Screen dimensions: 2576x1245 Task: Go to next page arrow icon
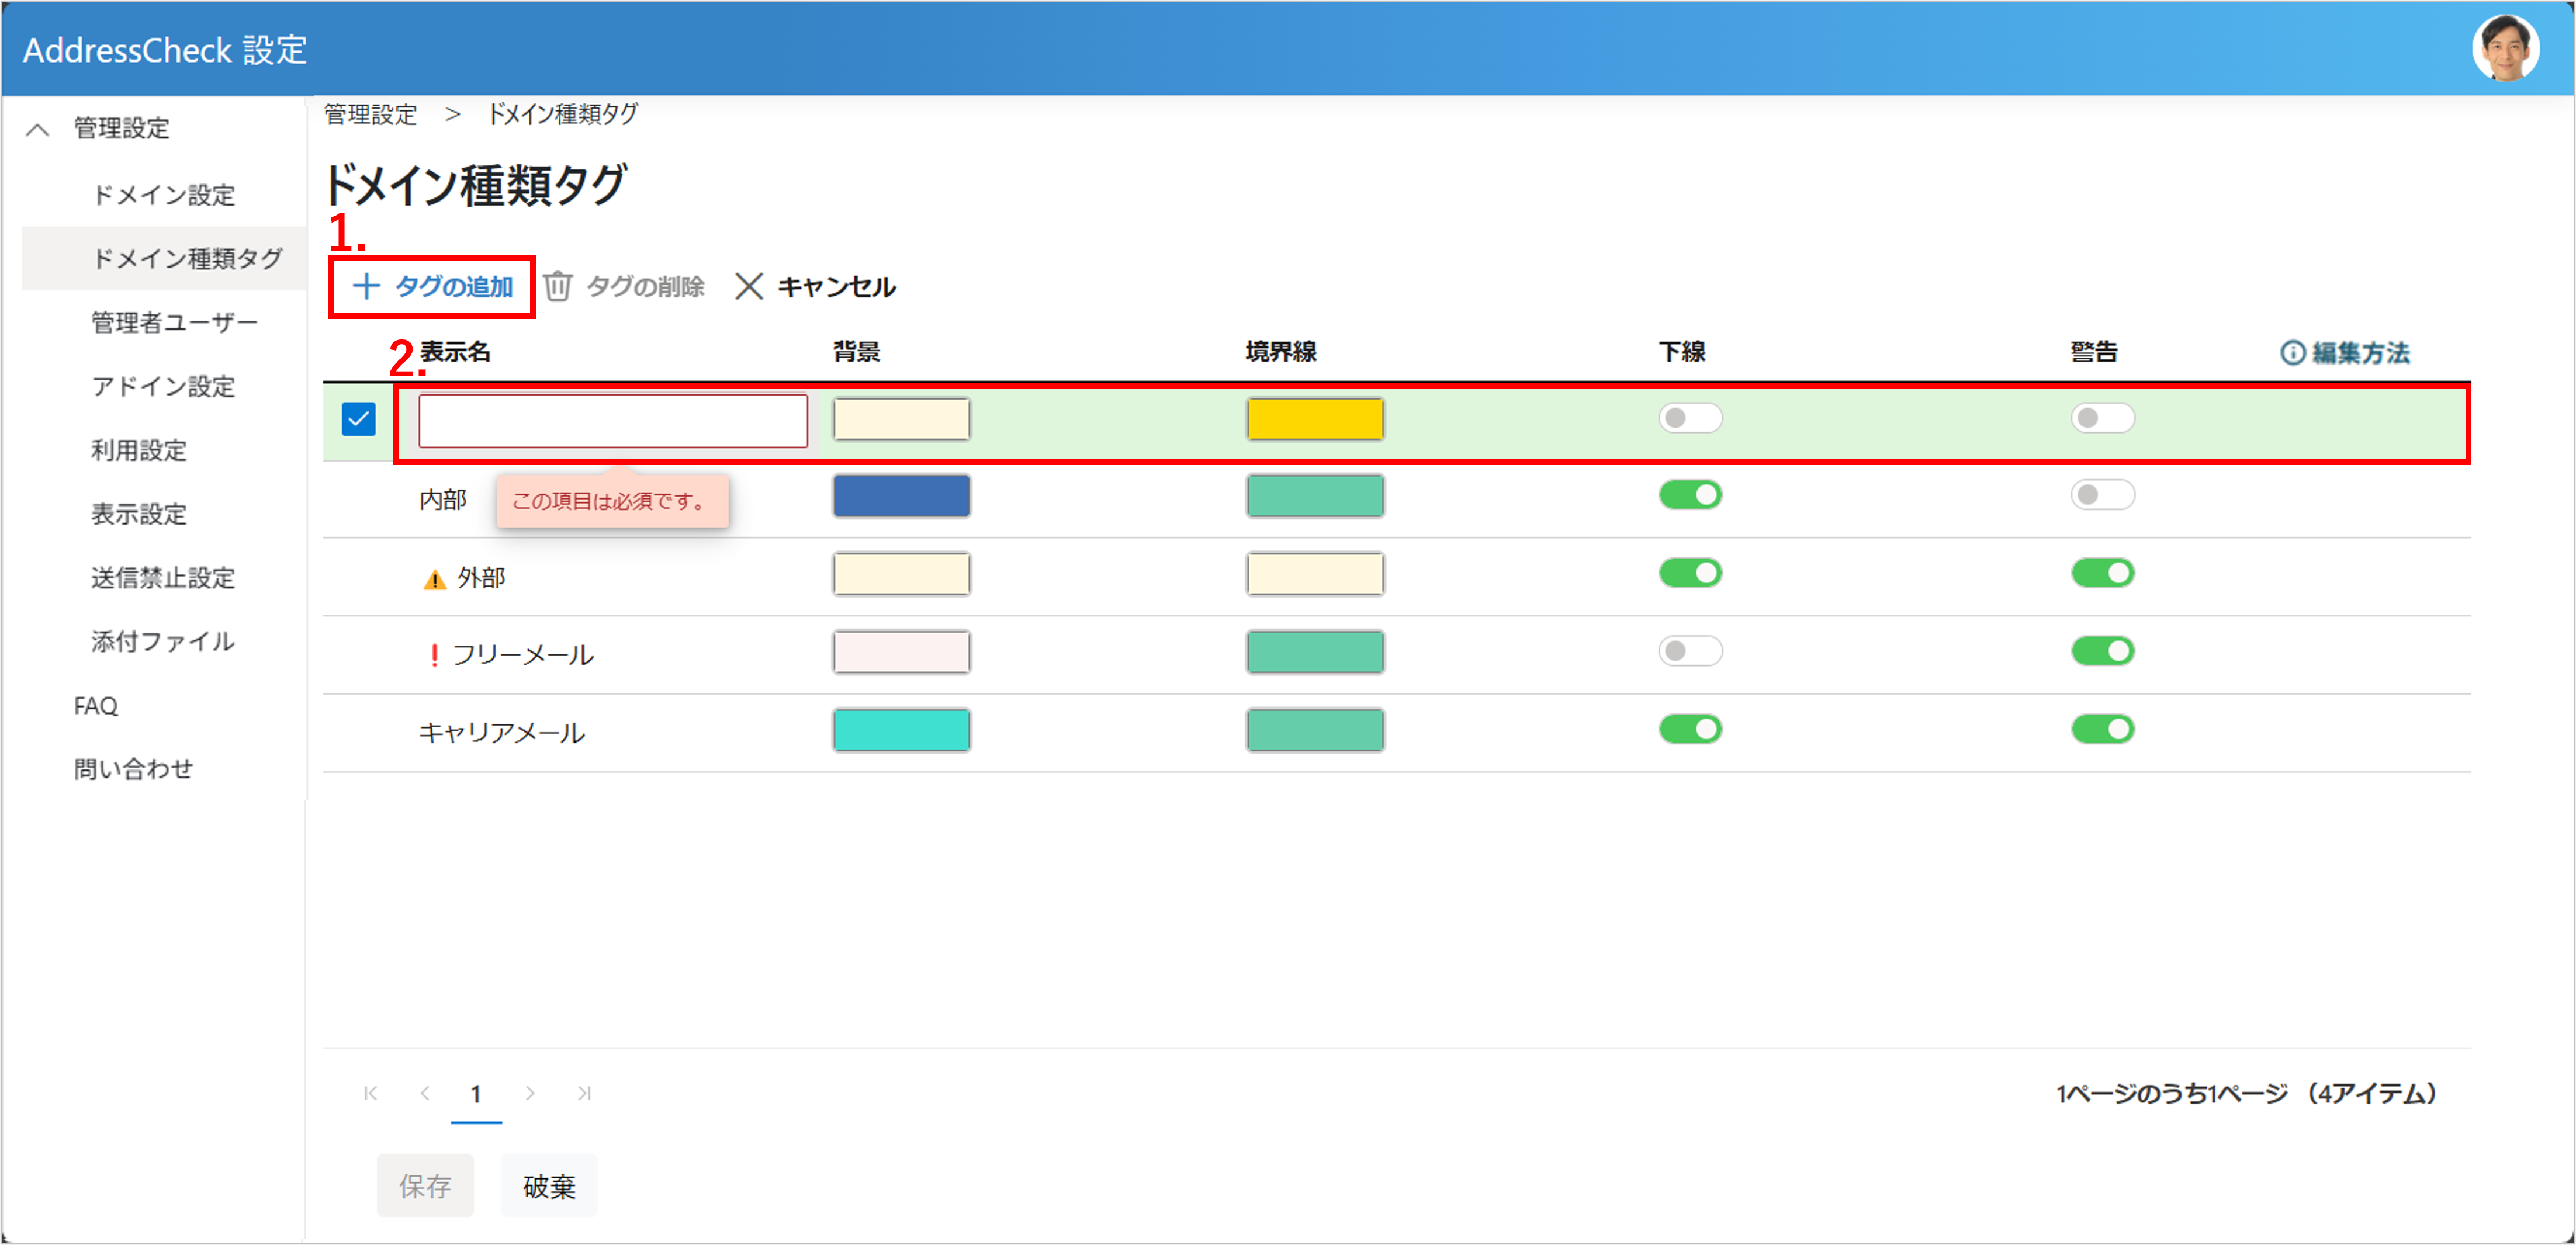[530, 1093]
